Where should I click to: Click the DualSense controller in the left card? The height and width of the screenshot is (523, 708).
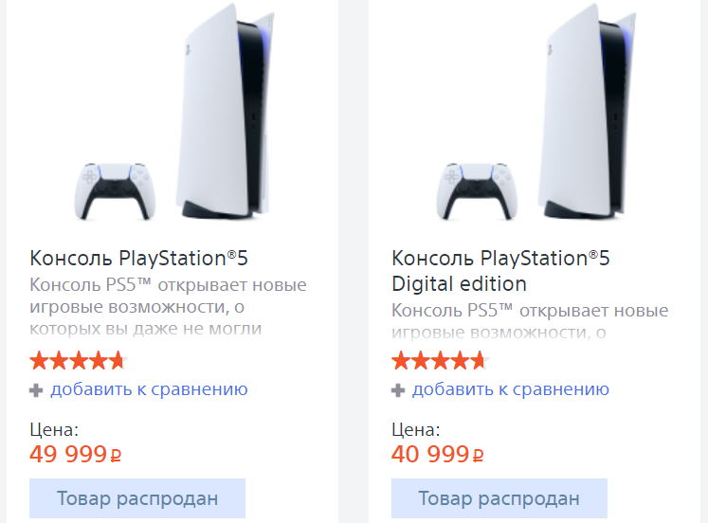(114, 189)
